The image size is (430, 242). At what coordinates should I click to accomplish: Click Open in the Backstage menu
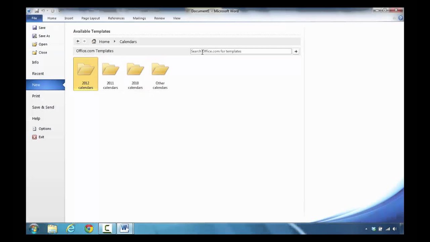(40, 44)
